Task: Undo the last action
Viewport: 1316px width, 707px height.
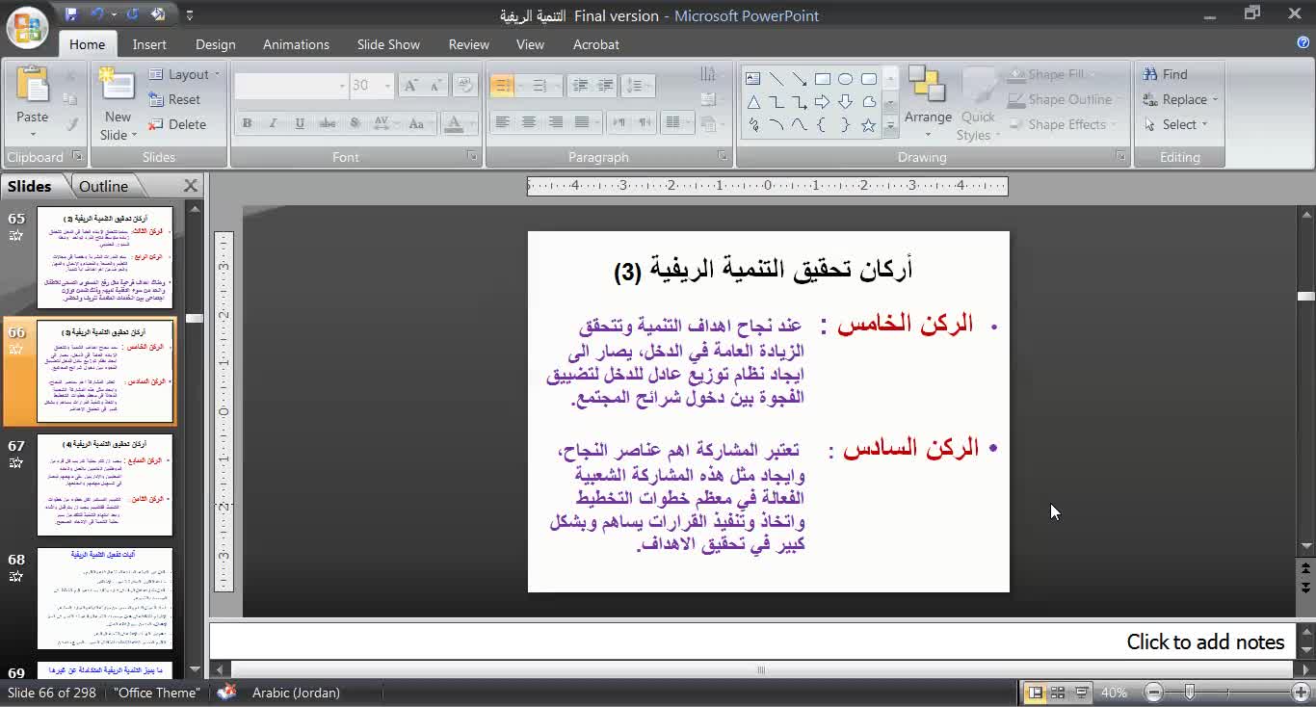Action: point(97,14)
